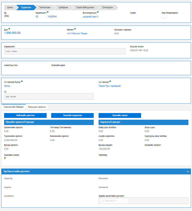Click the info icon next to ҮА.Чиглэл
Viewport: 192px width, 211px height.
110,81
